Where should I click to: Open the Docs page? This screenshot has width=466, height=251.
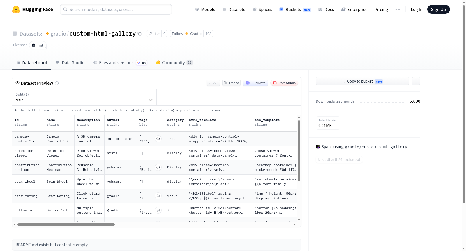coord(326,10)
